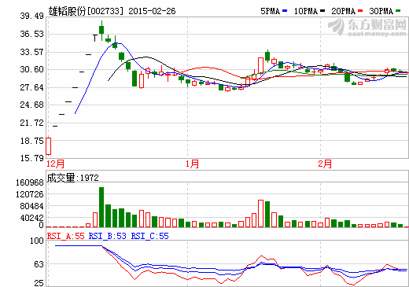Click the blue 5PMA color marker
Screen dimensions: 409x287
click(x=285, y=11)
